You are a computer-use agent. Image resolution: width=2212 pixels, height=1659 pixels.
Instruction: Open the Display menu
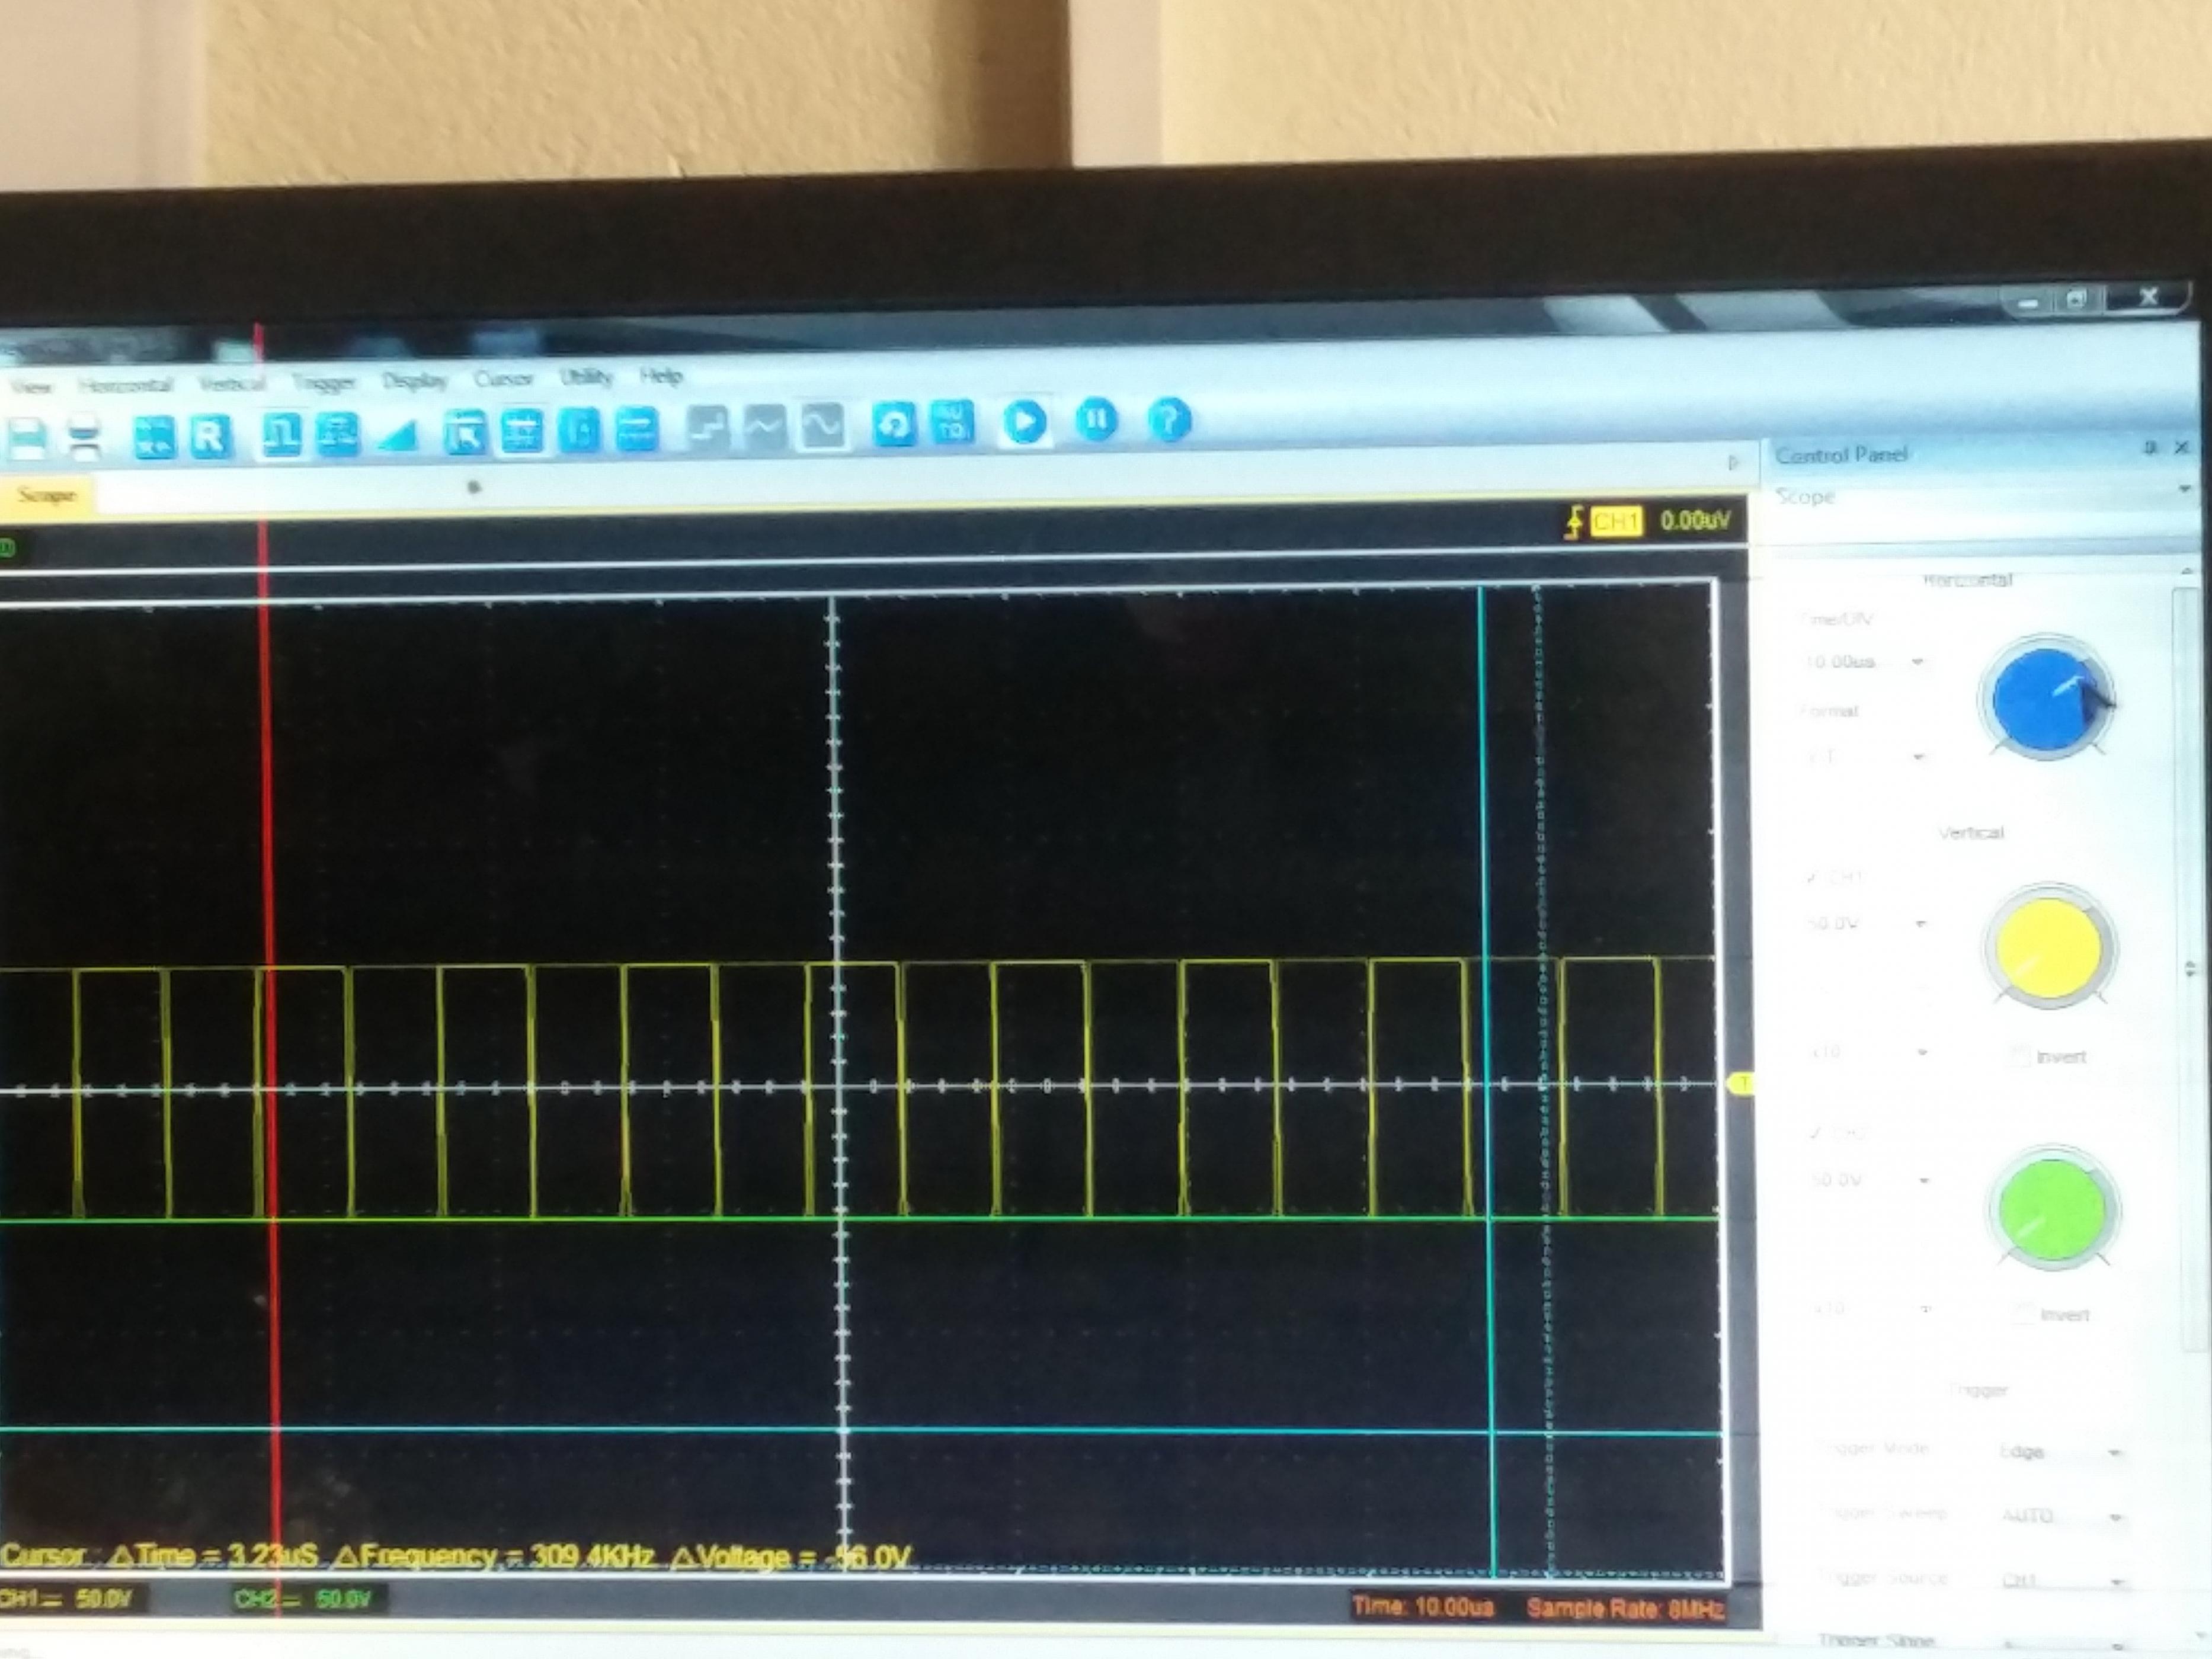click(414, 380)
